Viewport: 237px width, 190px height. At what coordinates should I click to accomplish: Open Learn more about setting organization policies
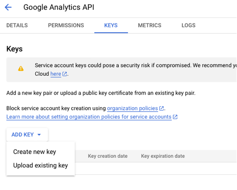point(89,117)
